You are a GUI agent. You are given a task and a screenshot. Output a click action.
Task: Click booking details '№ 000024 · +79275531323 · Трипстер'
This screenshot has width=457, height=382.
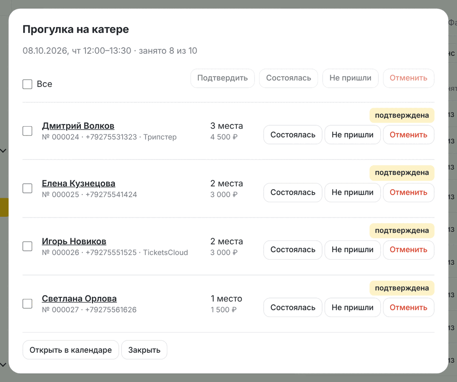click(109, 137)
